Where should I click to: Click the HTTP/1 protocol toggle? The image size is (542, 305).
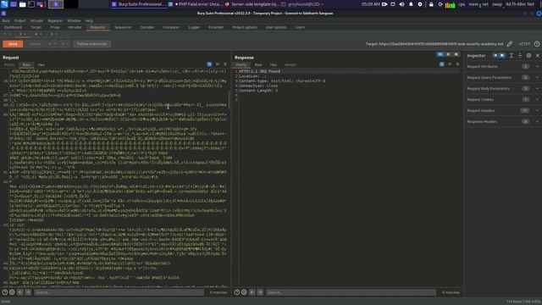[524, 44]
